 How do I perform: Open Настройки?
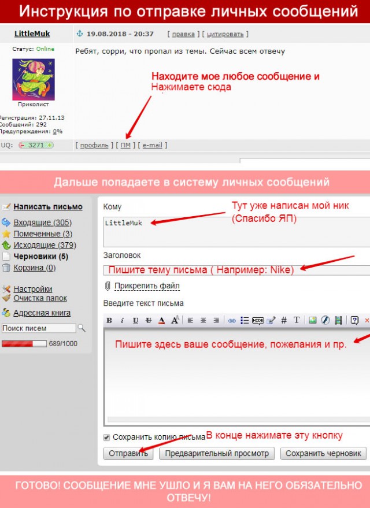(x=33, y=289)
